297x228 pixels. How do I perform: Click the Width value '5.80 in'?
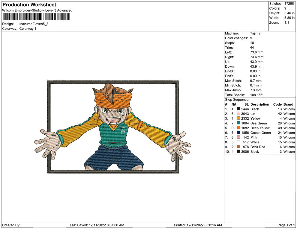tap(289, 18)
